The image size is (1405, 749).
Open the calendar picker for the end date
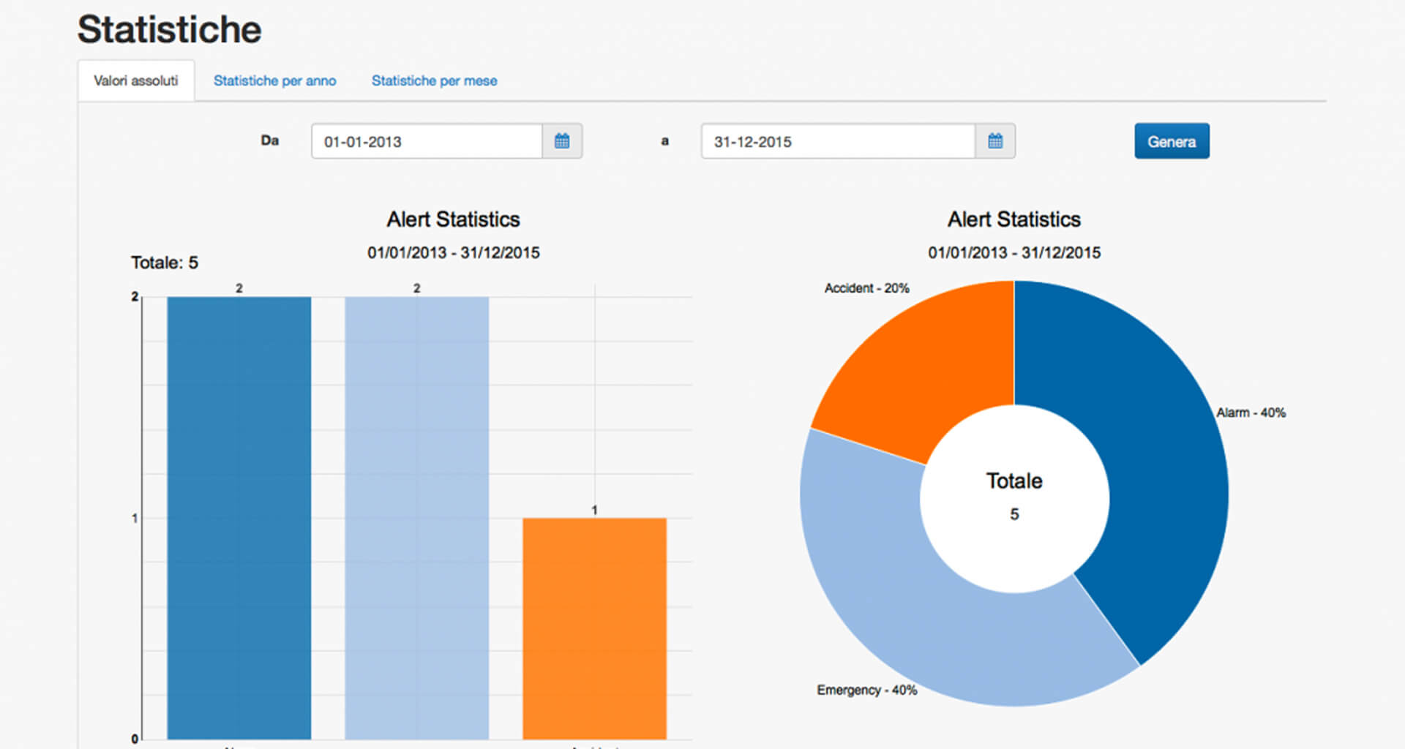click(x=996, y=141)
